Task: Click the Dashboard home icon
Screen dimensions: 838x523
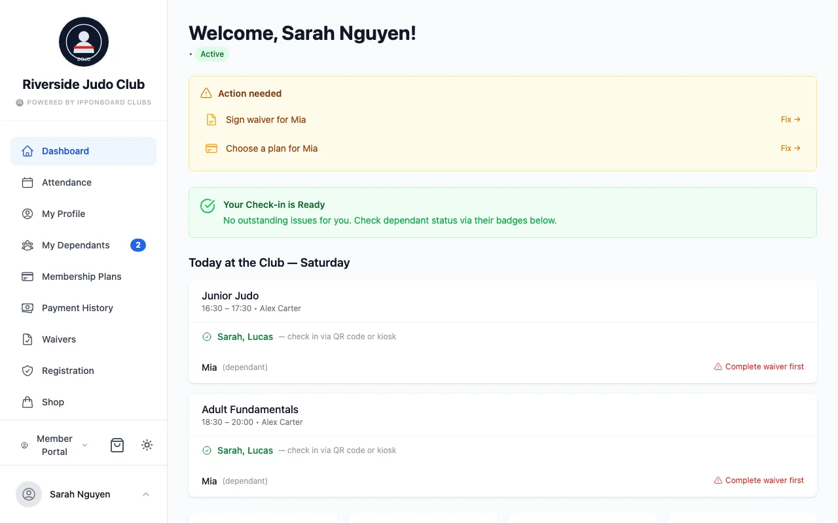Action: point(27,151)
